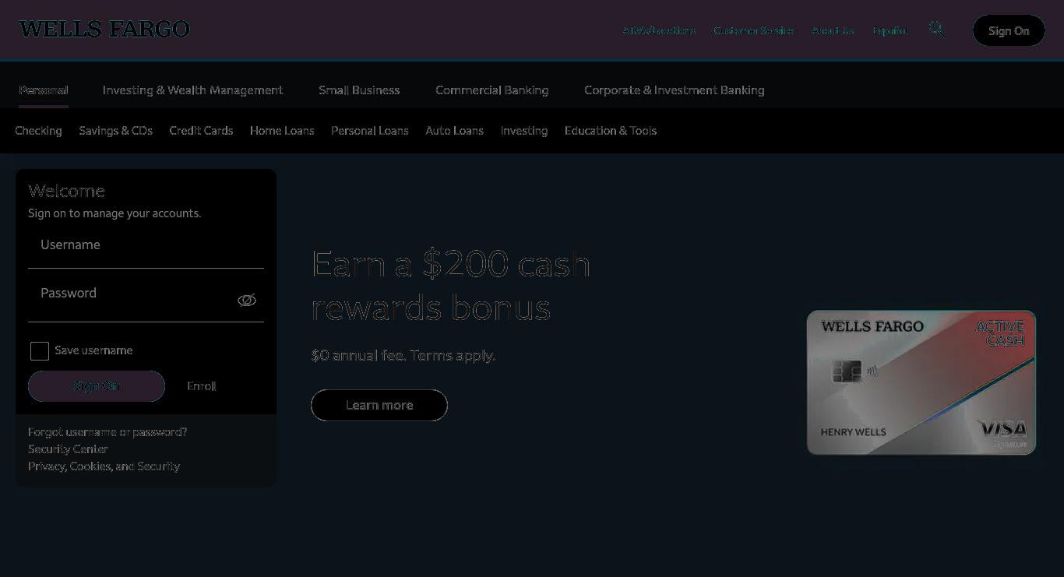1064x577 pixels.
Task: Switch language to Español
Action: [x=890, y=30]
